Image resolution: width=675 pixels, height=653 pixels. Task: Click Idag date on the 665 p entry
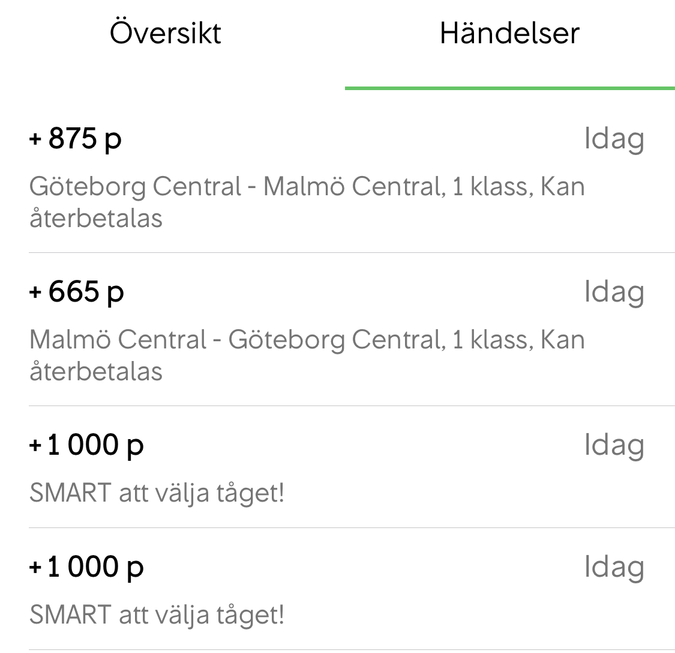click(x=614, y=293)
